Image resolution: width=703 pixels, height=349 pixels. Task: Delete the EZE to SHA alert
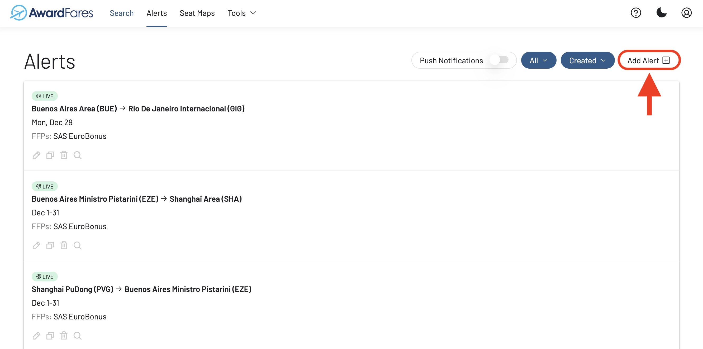(64, 246)
